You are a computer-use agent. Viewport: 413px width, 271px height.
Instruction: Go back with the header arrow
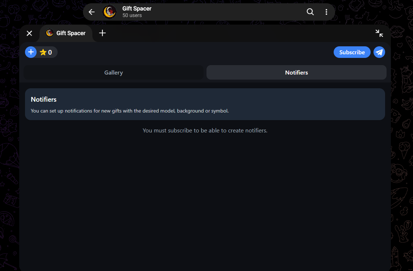click(91, 12)
